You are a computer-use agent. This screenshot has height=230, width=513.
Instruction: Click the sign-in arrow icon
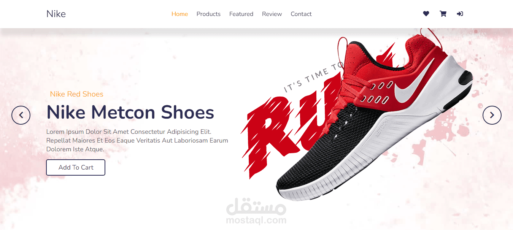pyautogui.click(x=460, y=14)
